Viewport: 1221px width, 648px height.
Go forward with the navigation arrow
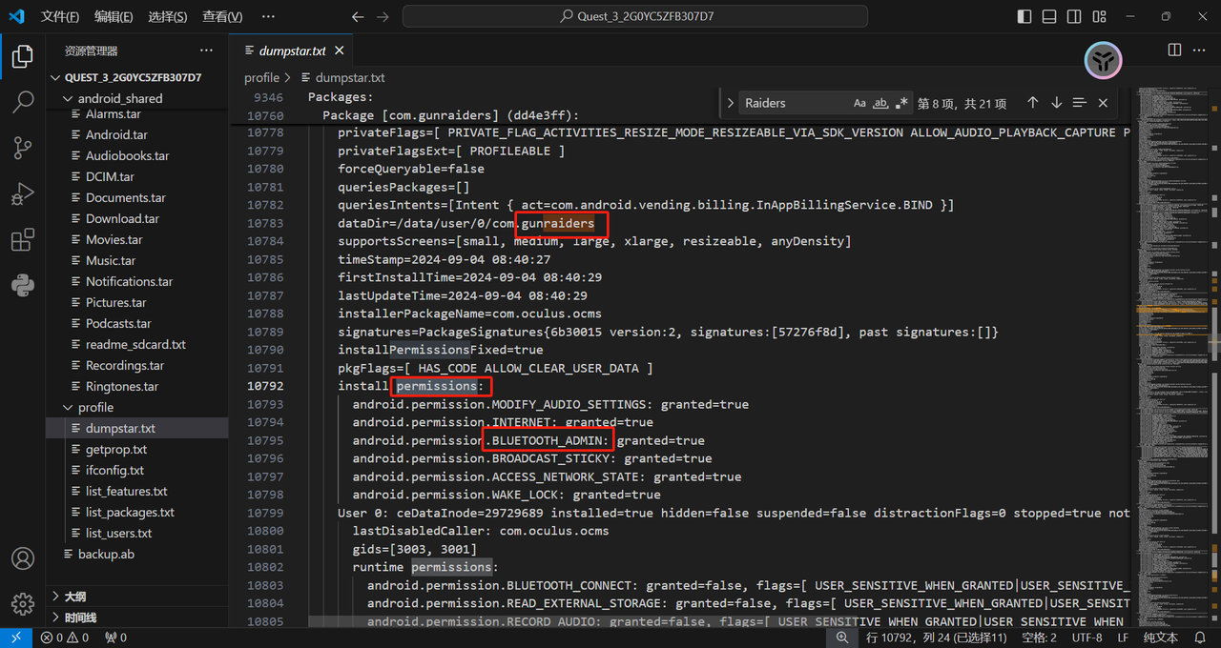click(x=383, y=17)
